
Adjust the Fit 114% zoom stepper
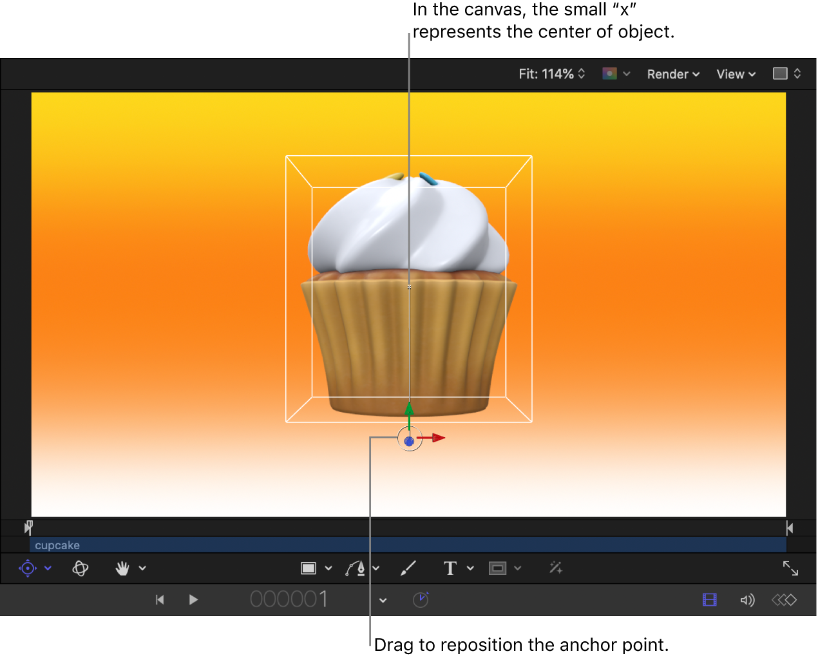[x=580, y=73]
